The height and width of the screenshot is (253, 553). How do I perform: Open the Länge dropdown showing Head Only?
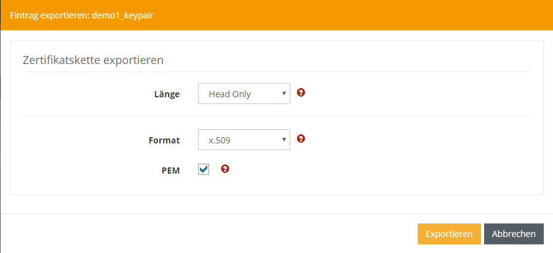[x=244, y=94]
